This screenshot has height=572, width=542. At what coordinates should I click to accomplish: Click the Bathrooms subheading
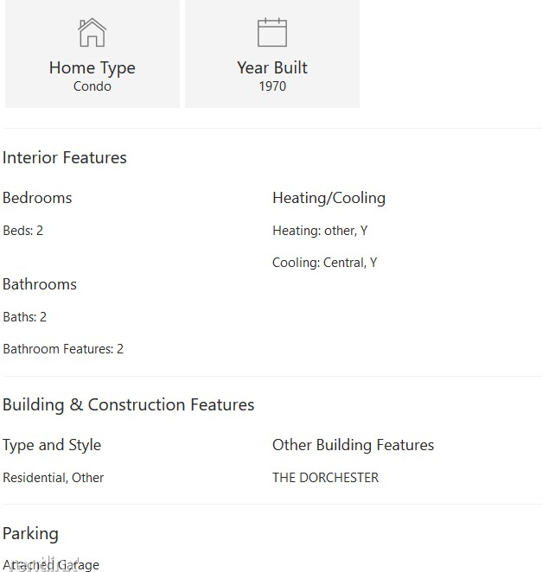click(40, 284)
